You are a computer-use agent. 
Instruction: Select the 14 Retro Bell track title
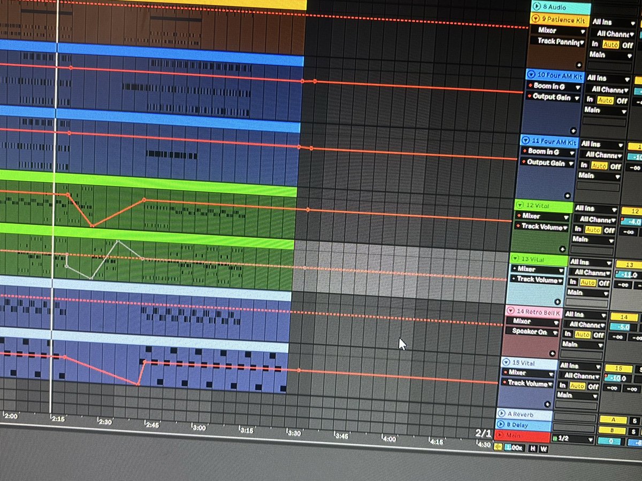pyautogui.click(x=539, y=311)
